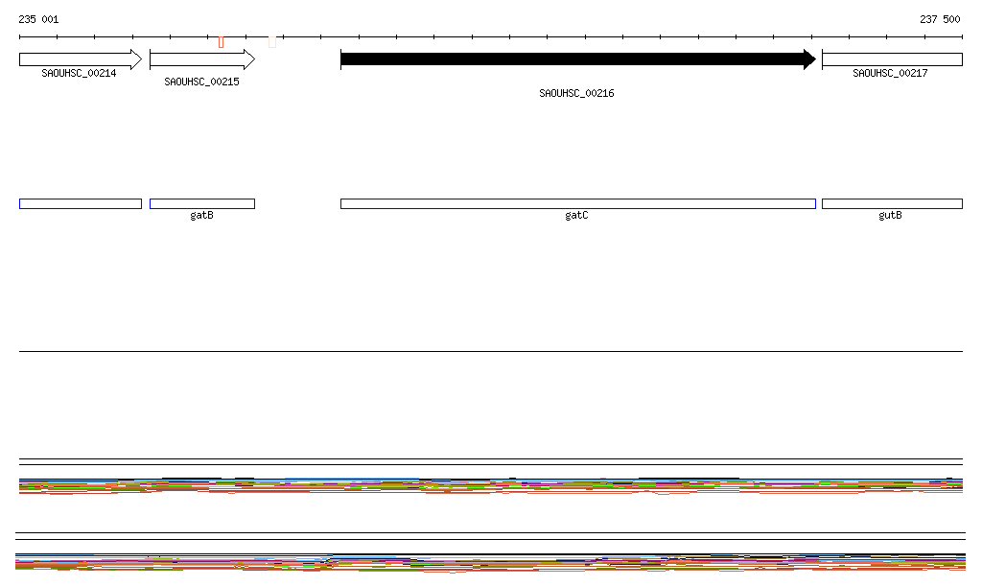982x586 pixels.
Task: Click the gutB gene name label
Action: click(890, 216)
